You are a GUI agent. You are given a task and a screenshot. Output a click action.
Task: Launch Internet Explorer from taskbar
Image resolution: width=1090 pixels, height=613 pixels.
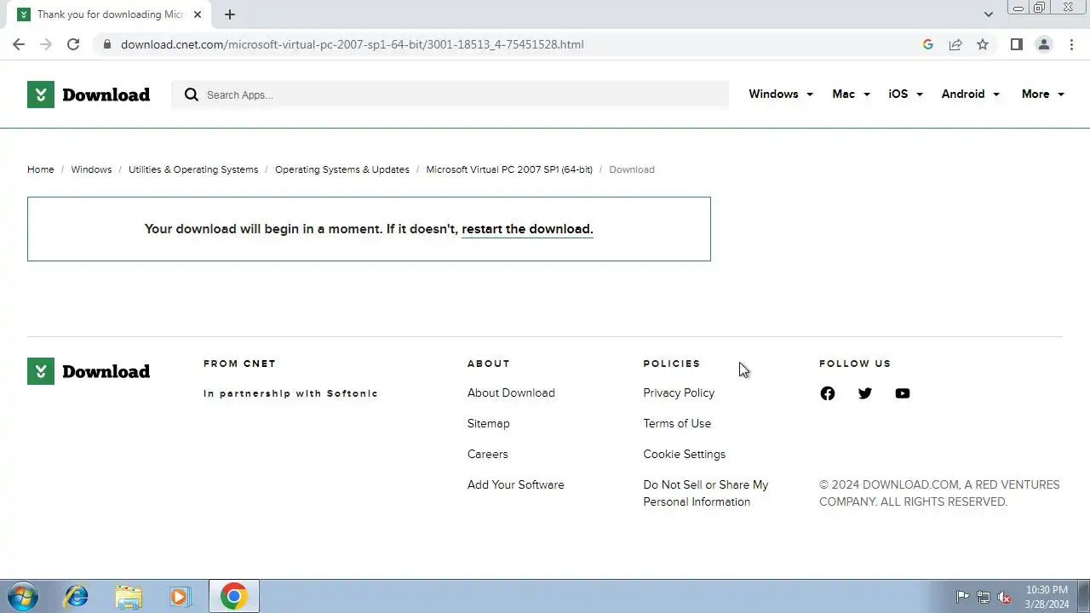click(x=77, y=597)
